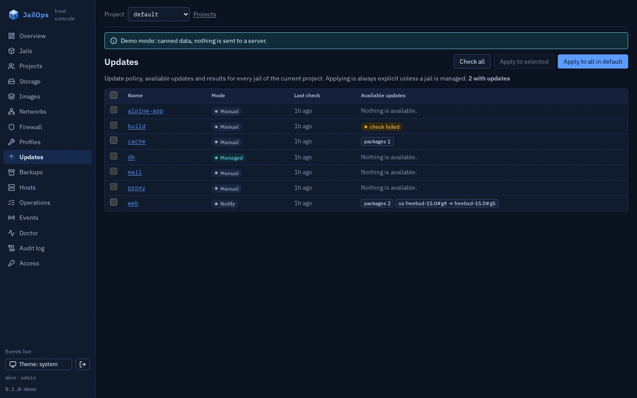Tick the cache row checkbox
637x398 pixels.
pyautogui.click(x=114, y=140)
